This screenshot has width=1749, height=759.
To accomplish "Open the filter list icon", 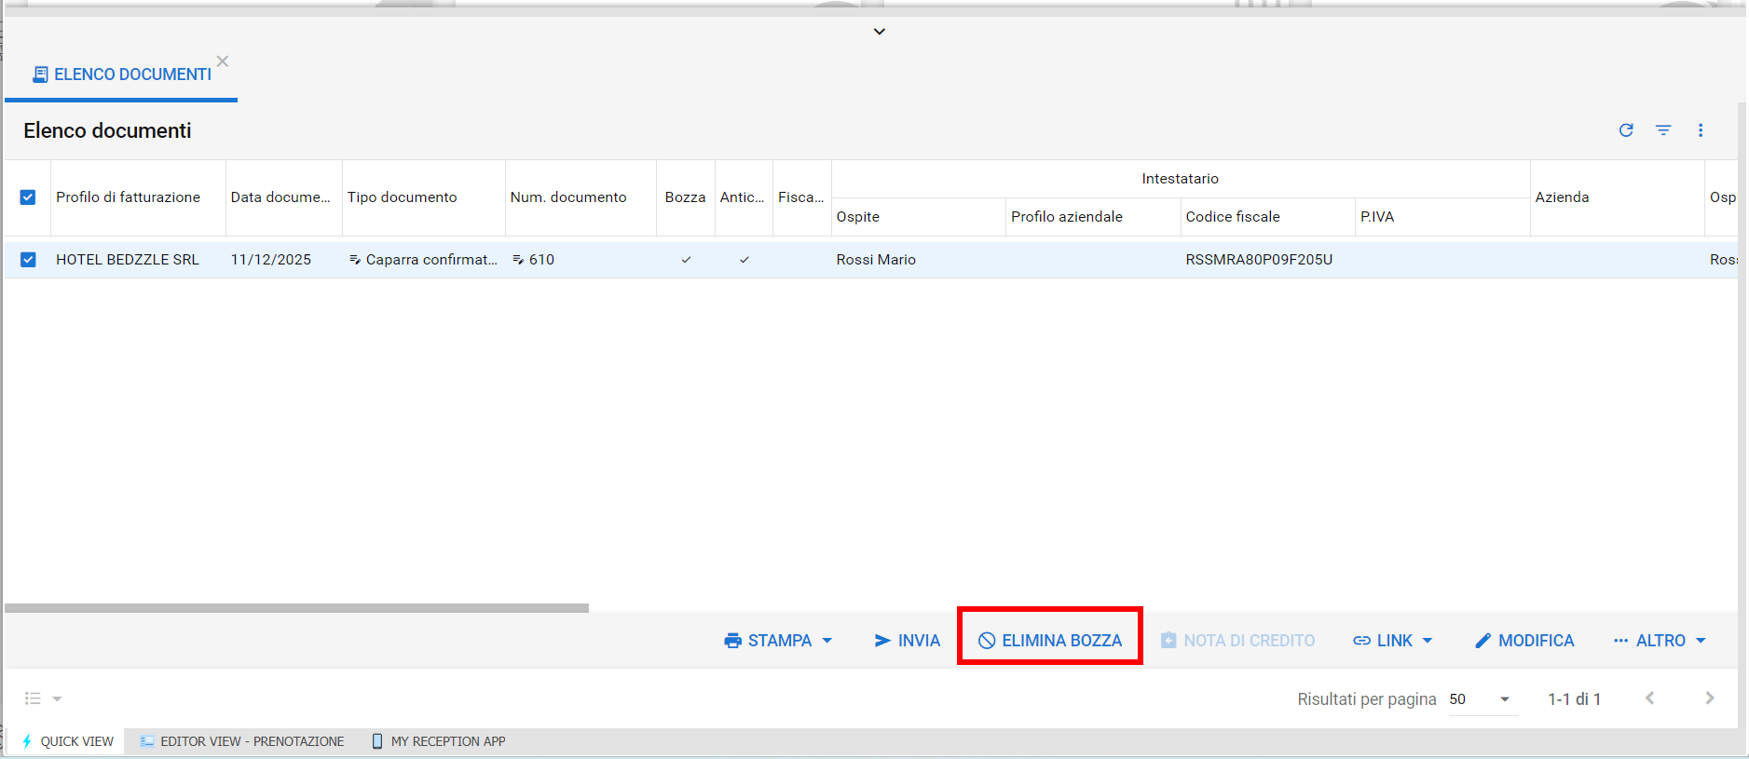I will tap(1663, 130).
